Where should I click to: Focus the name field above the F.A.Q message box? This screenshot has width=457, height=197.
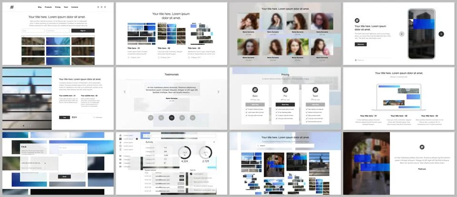pyautogui.click(x=72, y=148)
